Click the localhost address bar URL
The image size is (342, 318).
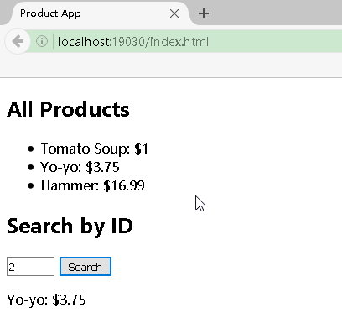tap(133, 42)
